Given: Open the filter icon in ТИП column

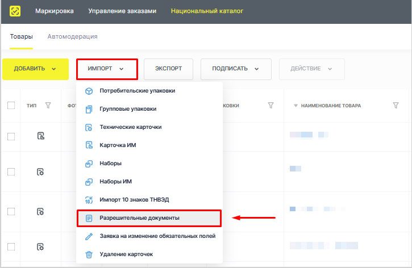Looking at the screenshot, I should coord(48,106).
